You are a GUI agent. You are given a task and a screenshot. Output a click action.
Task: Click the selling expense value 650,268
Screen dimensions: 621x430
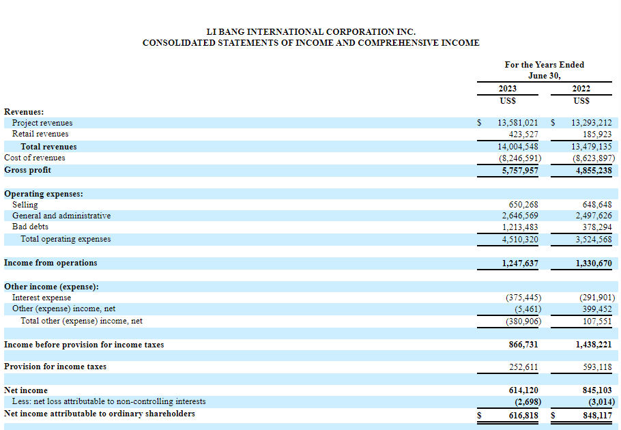[523, 205]
